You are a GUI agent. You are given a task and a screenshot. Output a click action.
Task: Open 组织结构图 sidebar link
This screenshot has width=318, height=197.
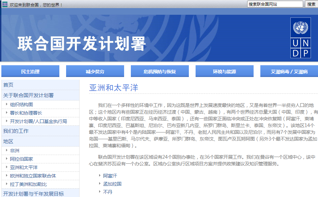coord(22,105)
